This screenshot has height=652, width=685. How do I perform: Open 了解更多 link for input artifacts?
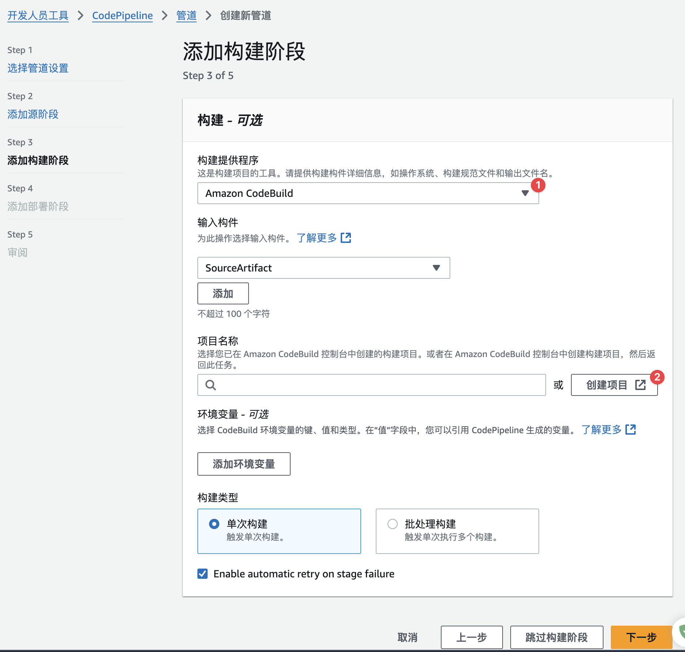317,238
